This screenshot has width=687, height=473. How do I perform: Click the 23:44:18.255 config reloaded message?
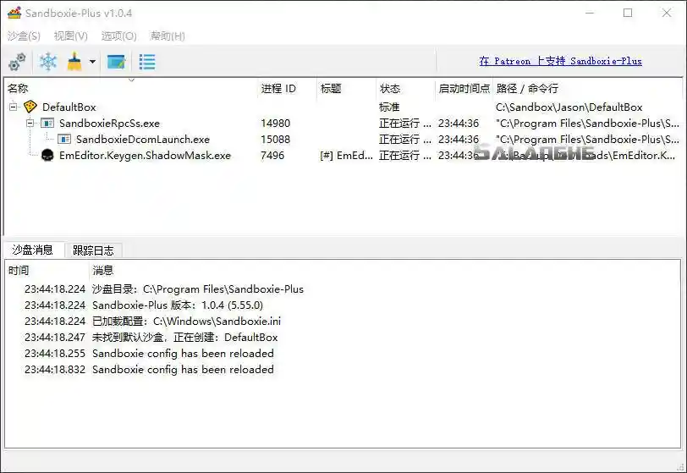pyautogui.click(x=183, y=354)
